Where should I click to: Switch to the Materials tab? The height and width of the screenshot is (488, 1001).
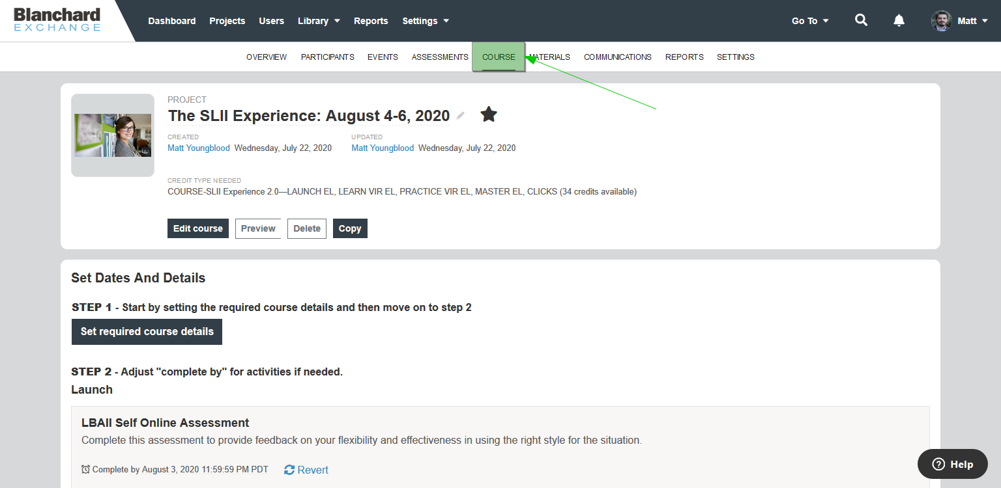tap(549, 57)
